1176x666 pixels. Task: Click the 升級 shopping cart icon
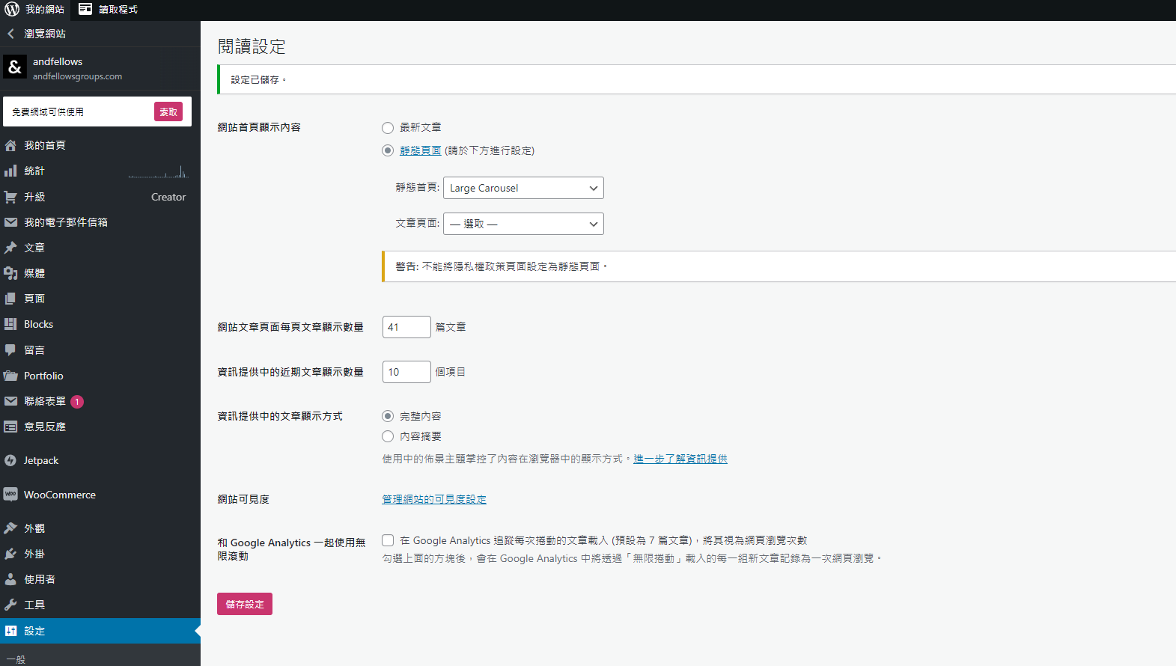pos(10,197)
